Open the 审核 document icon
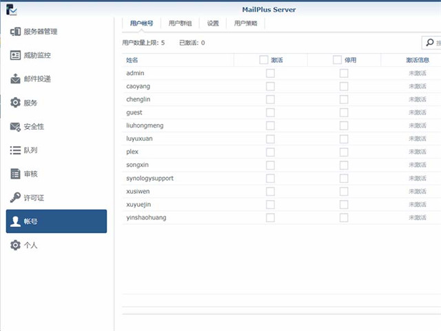The width and height of the screenshot is (441, 331). [x=15, y=174]
